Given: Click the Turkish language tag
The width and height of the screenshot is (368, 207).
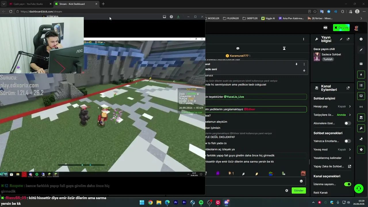Looking at the screenshot, I should pos(328,59).
